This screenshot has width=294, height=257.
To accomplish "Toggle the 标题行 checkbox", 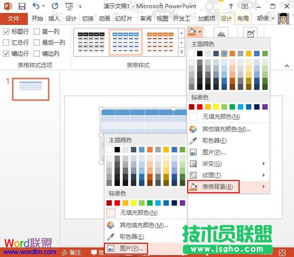I will coord(6,31).
